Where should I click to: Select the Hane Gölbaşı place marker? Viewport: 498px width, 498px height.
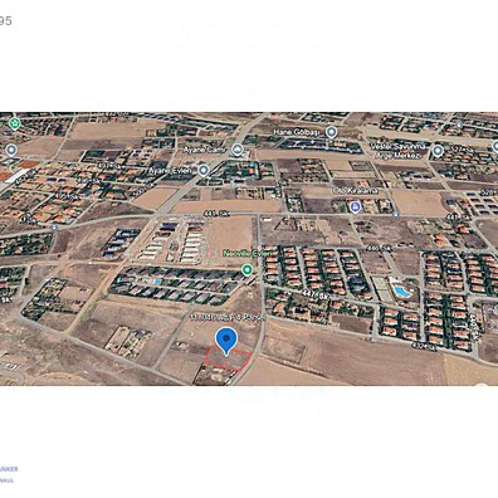(x=332, y=132)
